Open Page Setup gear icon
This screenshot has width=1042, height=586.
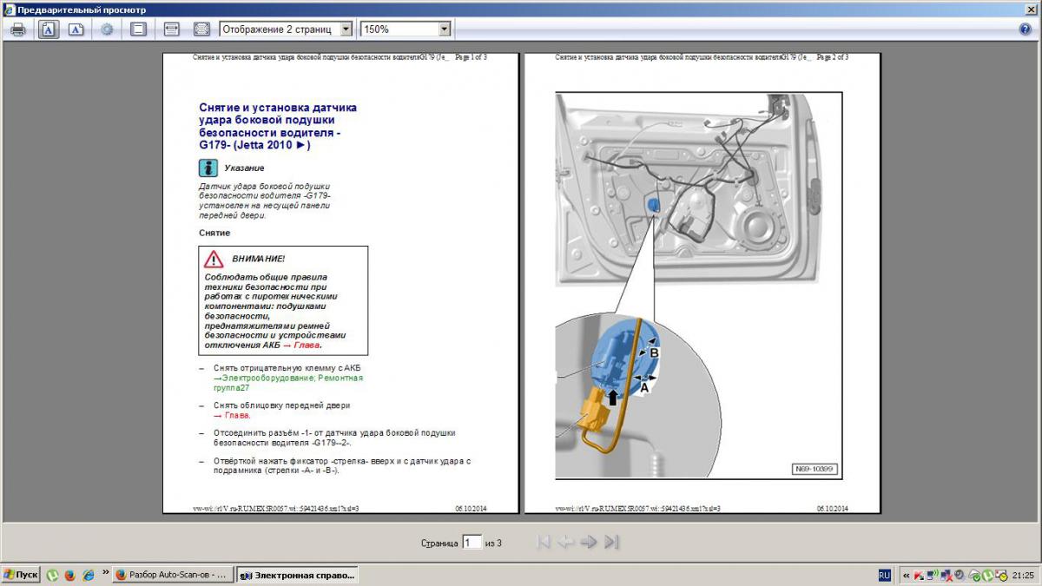tap(107, 29)
